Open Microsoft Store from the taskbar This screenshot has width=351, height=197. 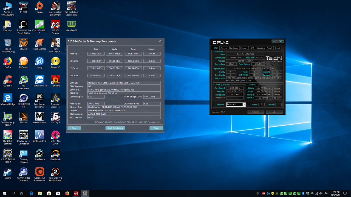(x=49, y=193)
